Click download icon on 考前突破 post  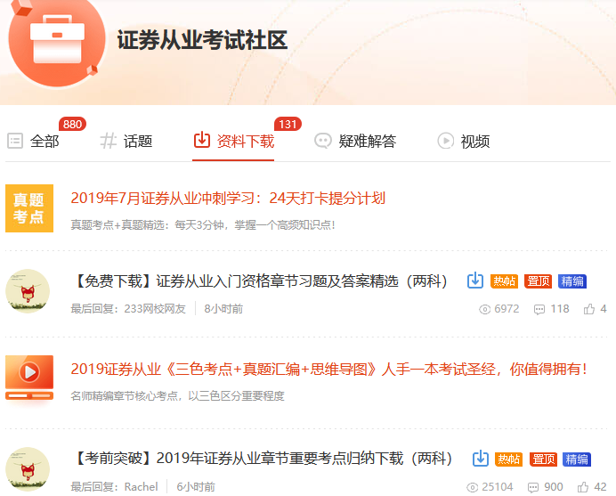(x=480, y=459)
